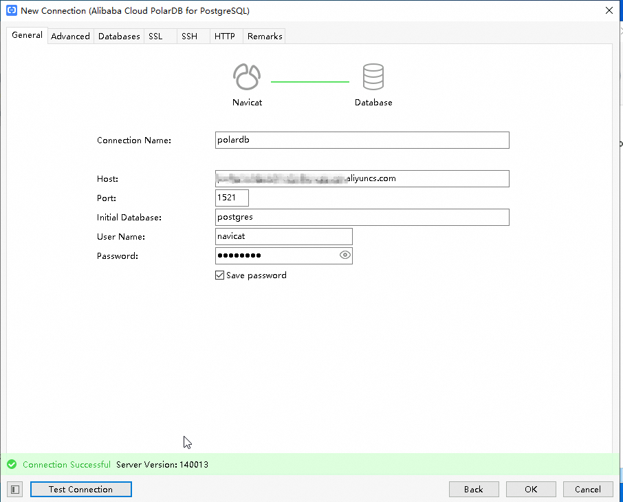The image size is (623, 502).
Task: Click the PolarDB title bar icon
Action: (12, 10)
